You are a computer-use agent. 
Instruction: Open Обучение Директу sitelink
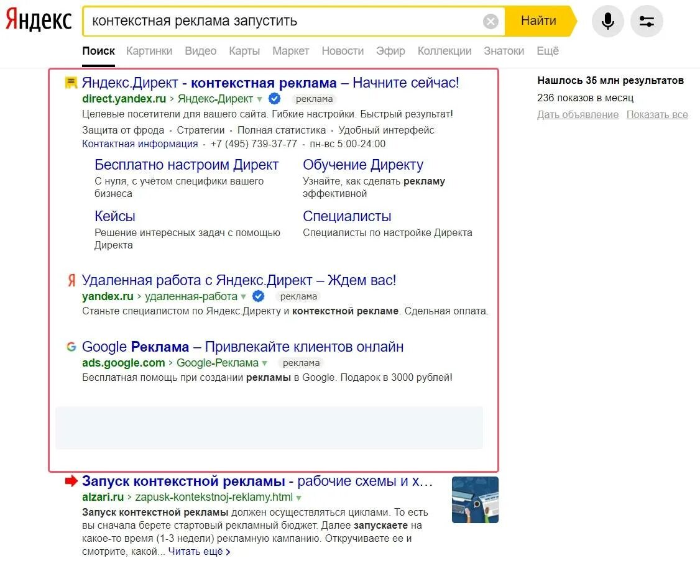pyautogui.click(x=363, y=165)
